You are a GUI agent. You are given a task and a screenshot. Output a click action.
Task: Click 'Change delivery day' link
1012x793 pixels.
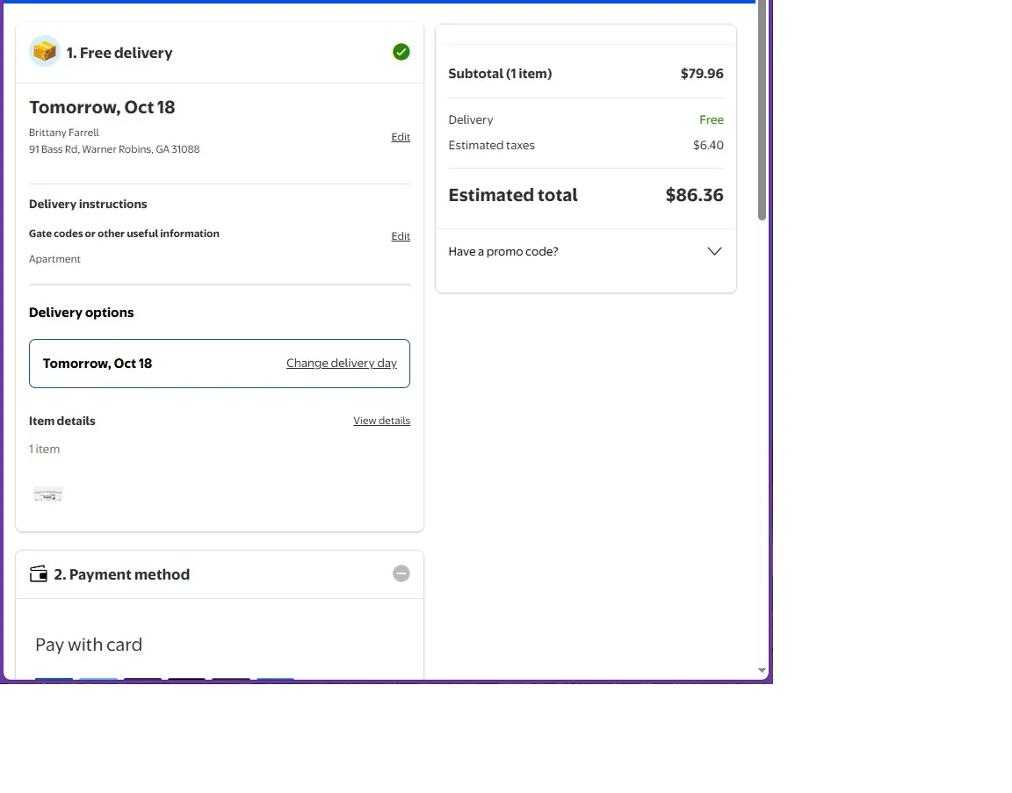pos(342,364)
